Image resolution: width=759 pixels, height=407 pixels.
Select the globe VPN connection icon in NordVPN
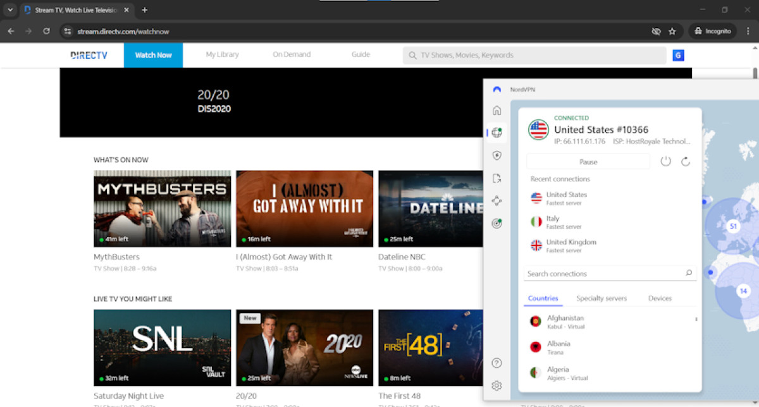[x=497, y=132]
